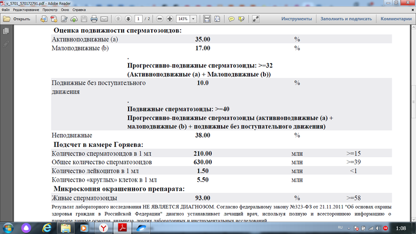Open the Инструменты pane
Screen dimensions: 416x234
(x=296, y=19)
